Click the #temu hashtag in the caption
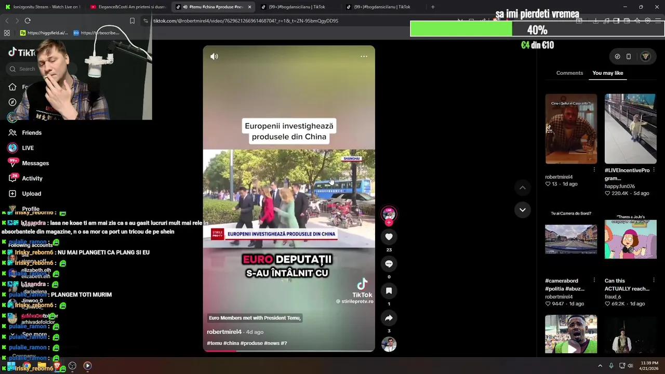Screen dimensions: 665x374 [x=214, y=343]
